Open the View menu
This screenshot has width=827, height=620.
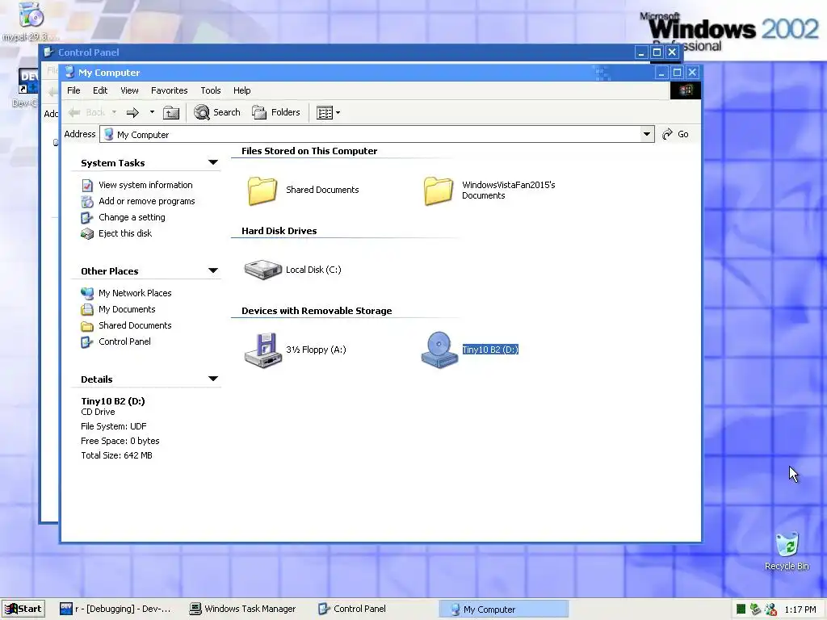click(129, 90)
